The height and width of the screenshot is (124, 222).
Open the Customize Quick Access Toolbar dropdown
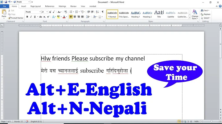(x=32, y=2)
